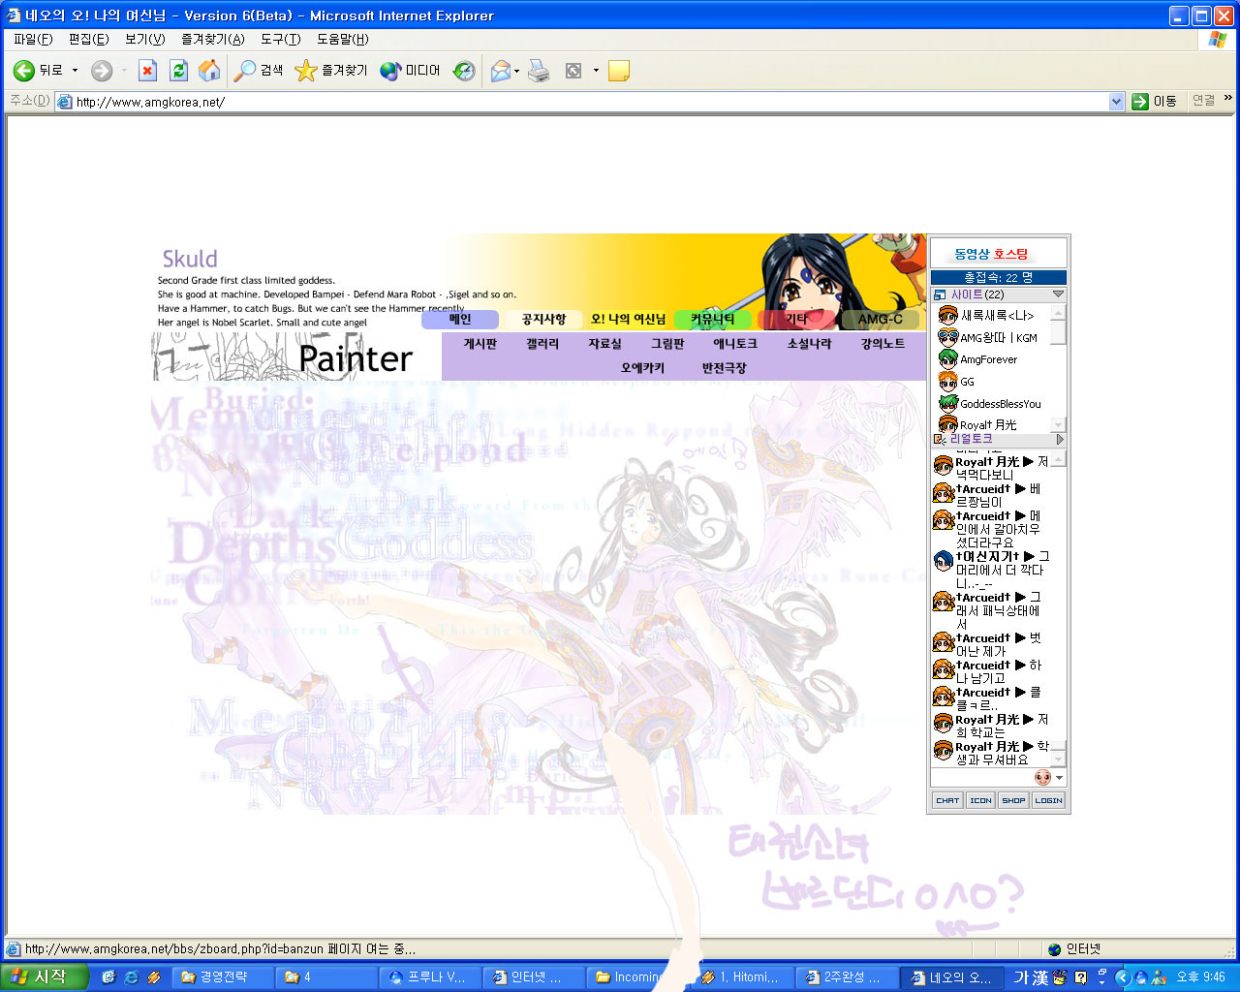This screenshot has height=992, width=1240.
Task: Select the AMG-C site tab
Action: coord(880,320)
